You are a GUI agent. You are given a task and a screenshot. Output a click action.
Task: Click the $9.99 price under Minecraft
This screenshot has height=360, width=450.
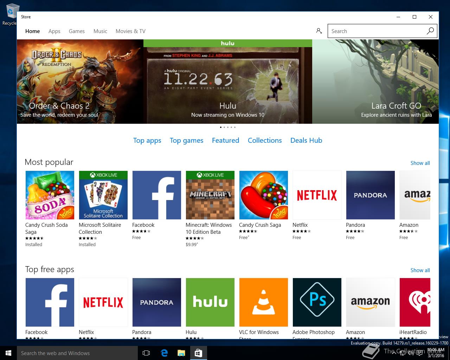(x=192, y=245)
